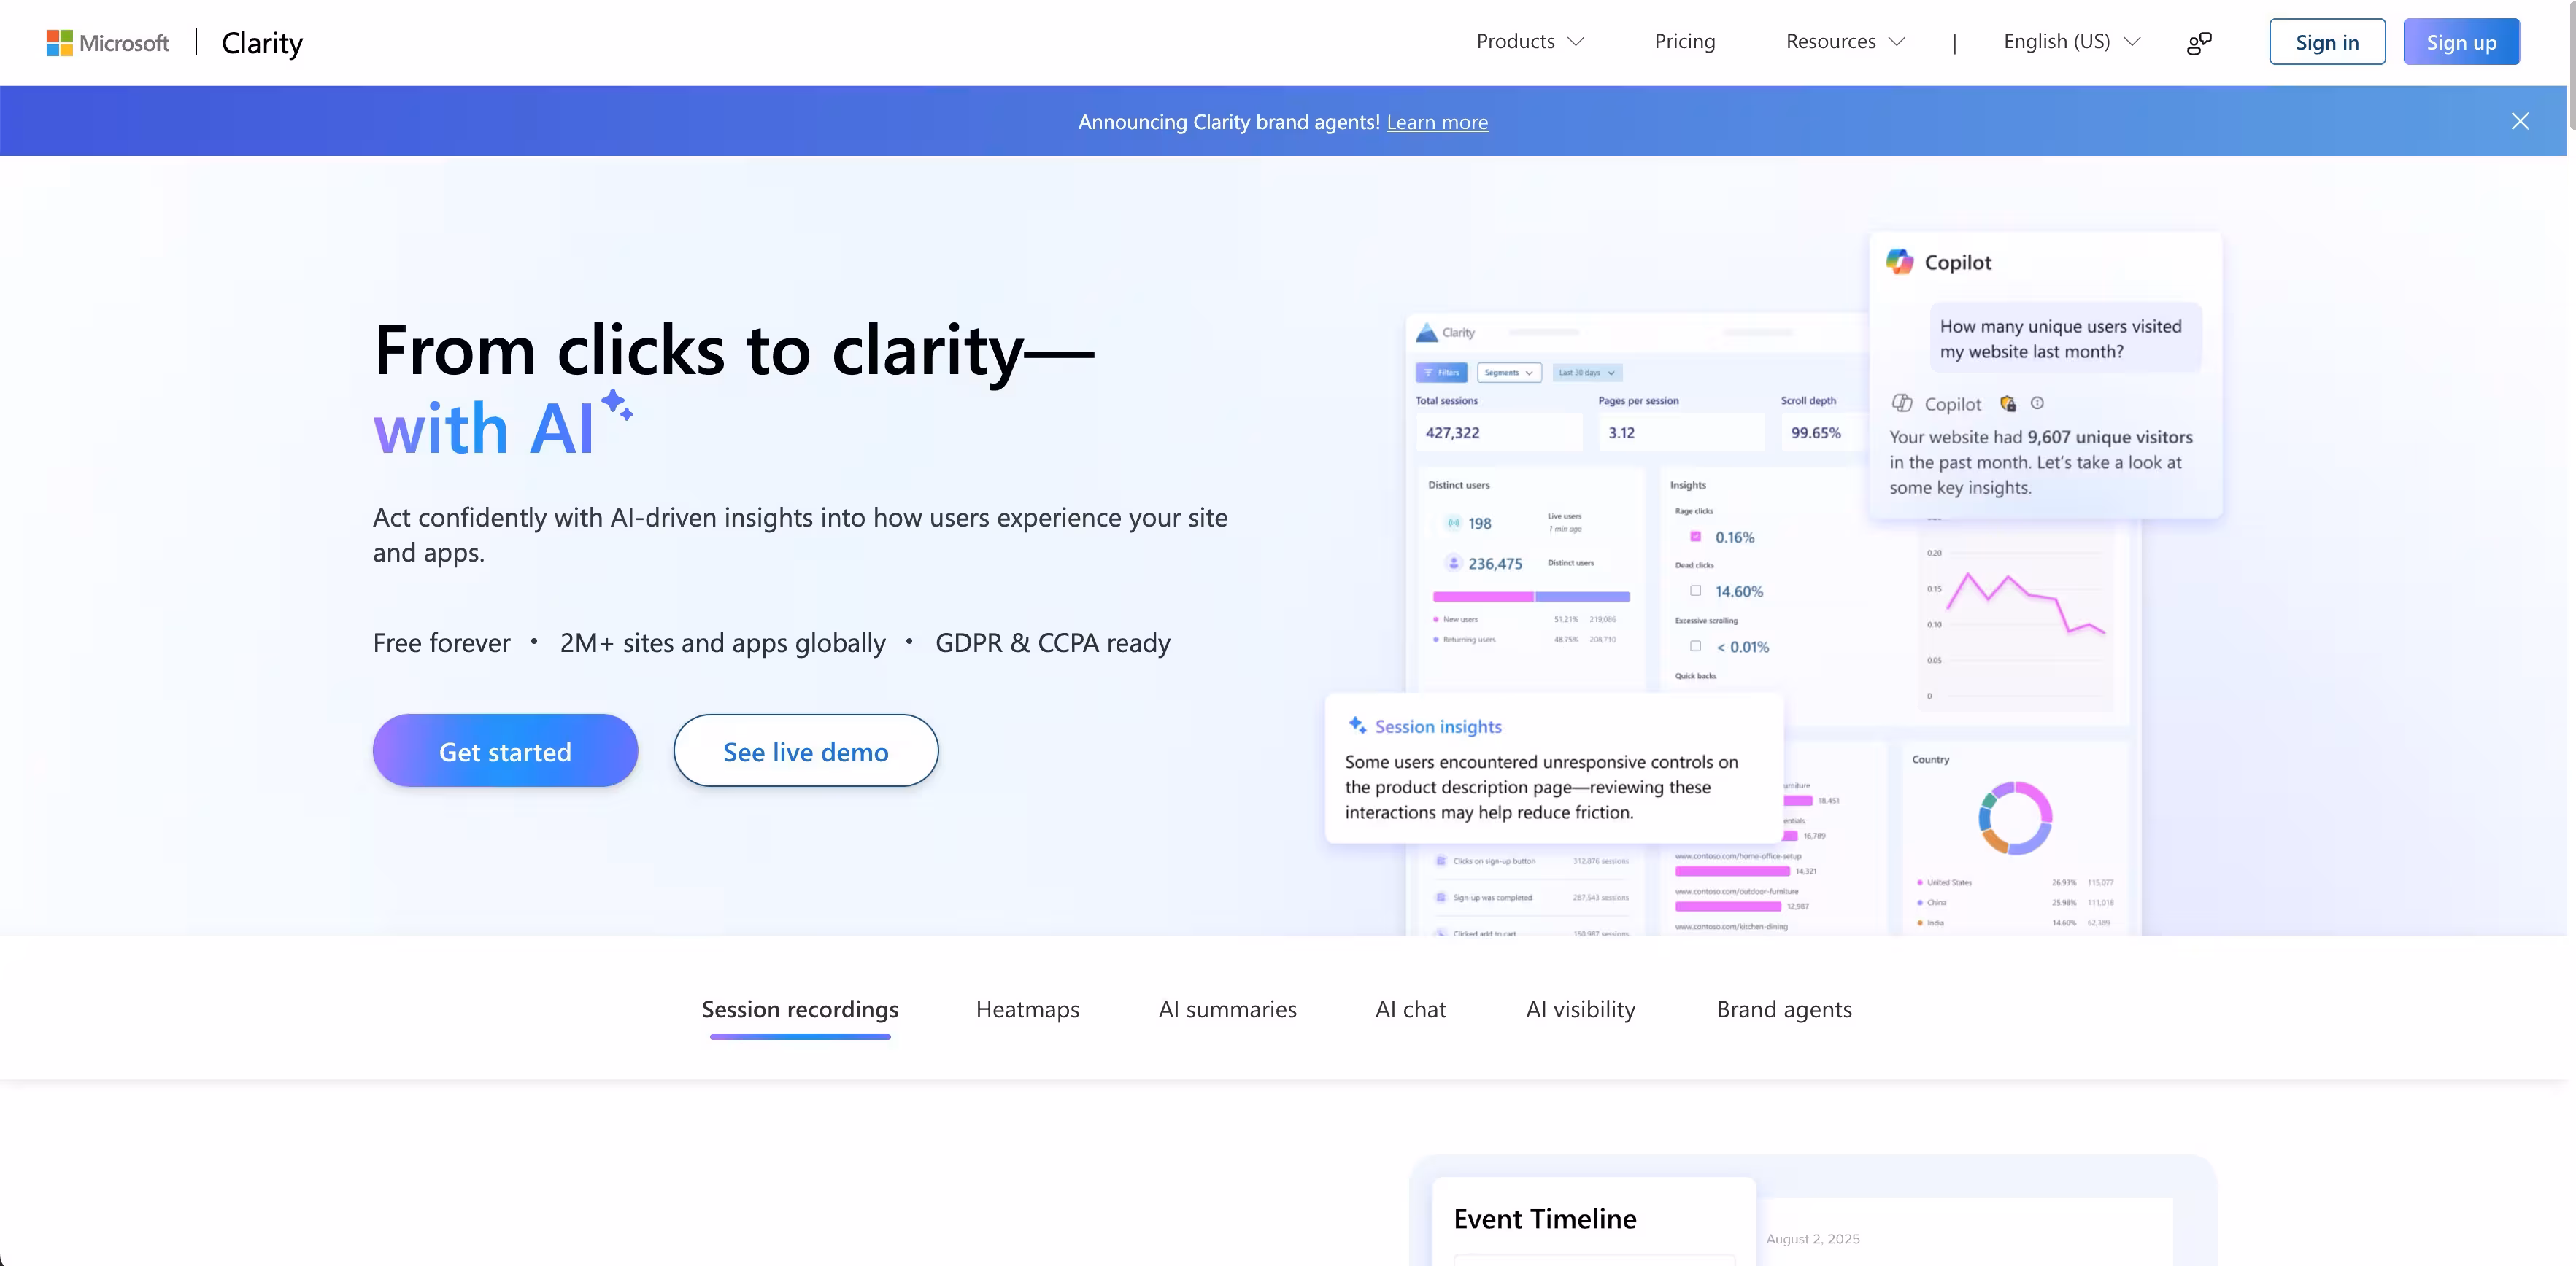
Task: Open the Last 30 days date dropdown
Action: pyautogui.click(x=1587, y=373)
